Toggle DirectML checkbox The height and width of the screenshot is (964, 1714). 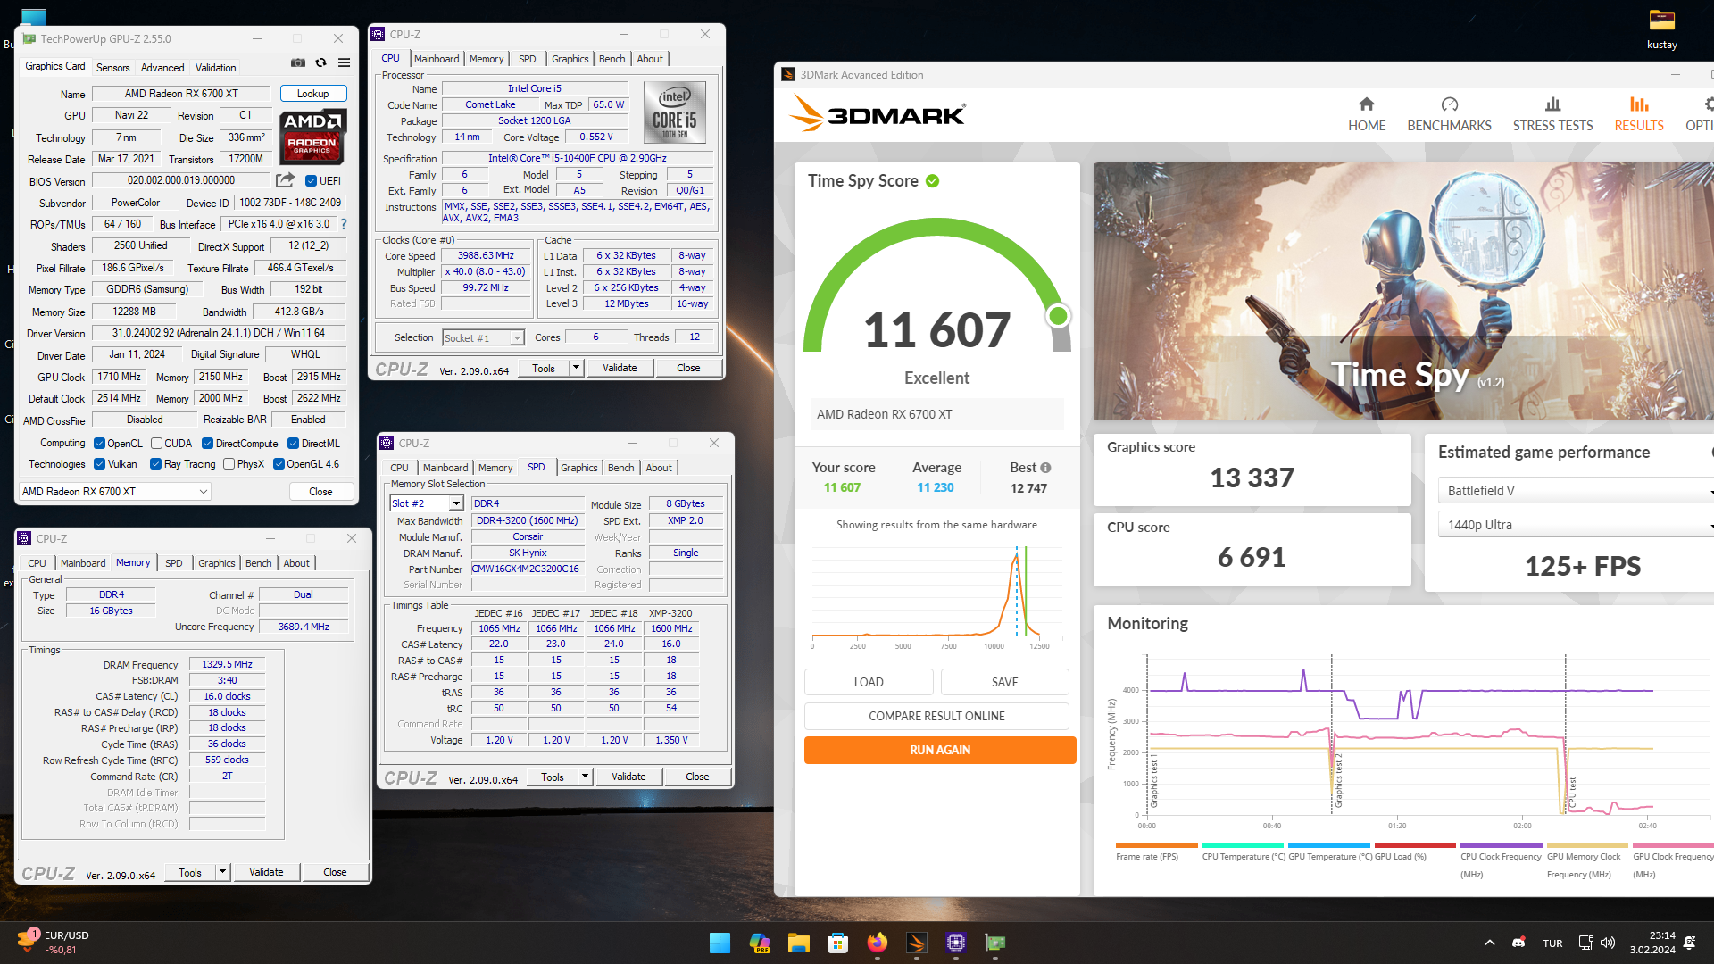point(293,444)
